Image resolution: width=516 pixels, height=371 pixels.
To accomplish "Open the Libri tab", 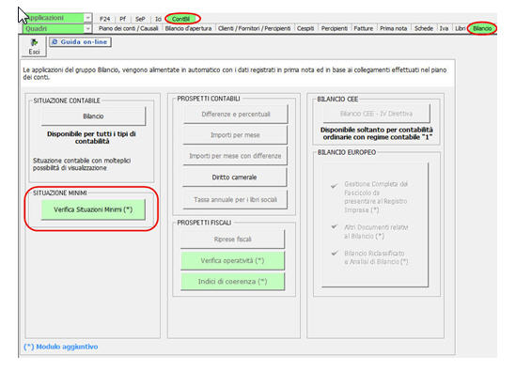I will pos(460,28).
